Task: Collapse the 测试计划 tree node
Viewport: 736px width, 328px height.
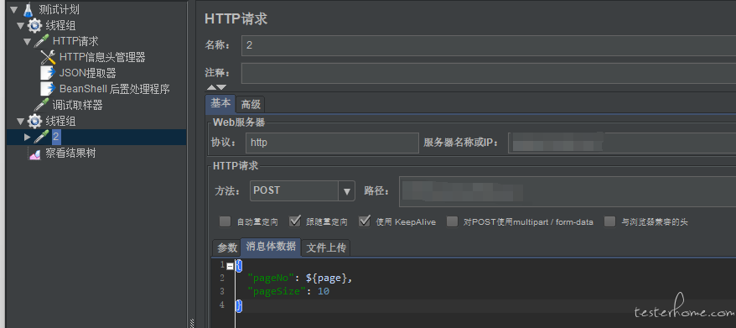Action: click(x=13, y=9)
